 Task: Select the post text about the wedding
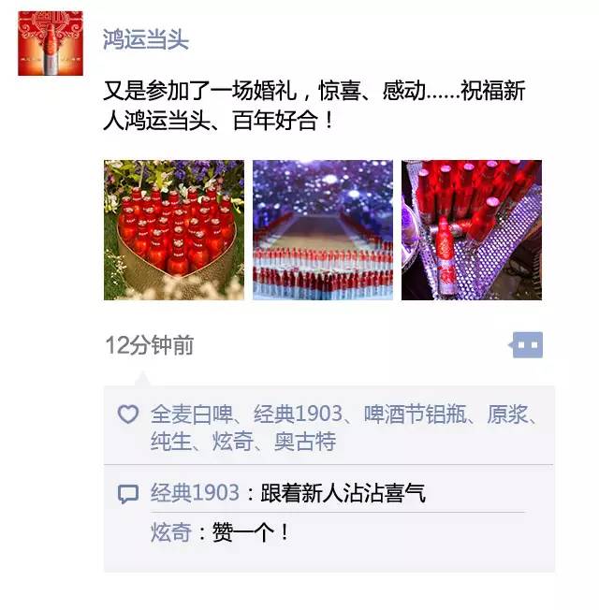coord(314,106)
